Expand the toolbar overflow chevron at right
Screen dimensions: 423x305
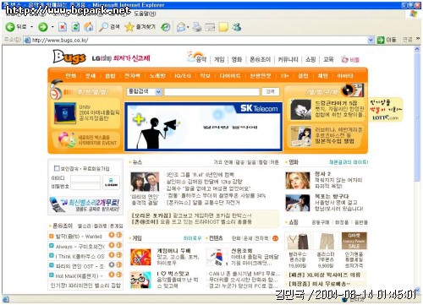(418, 39)
